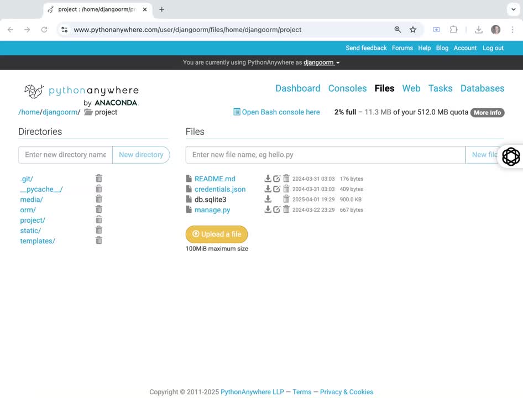Open the media/ directory

[x=32, y=200]
